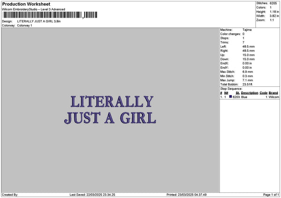Click the N# column header

[x=226, y=93]
